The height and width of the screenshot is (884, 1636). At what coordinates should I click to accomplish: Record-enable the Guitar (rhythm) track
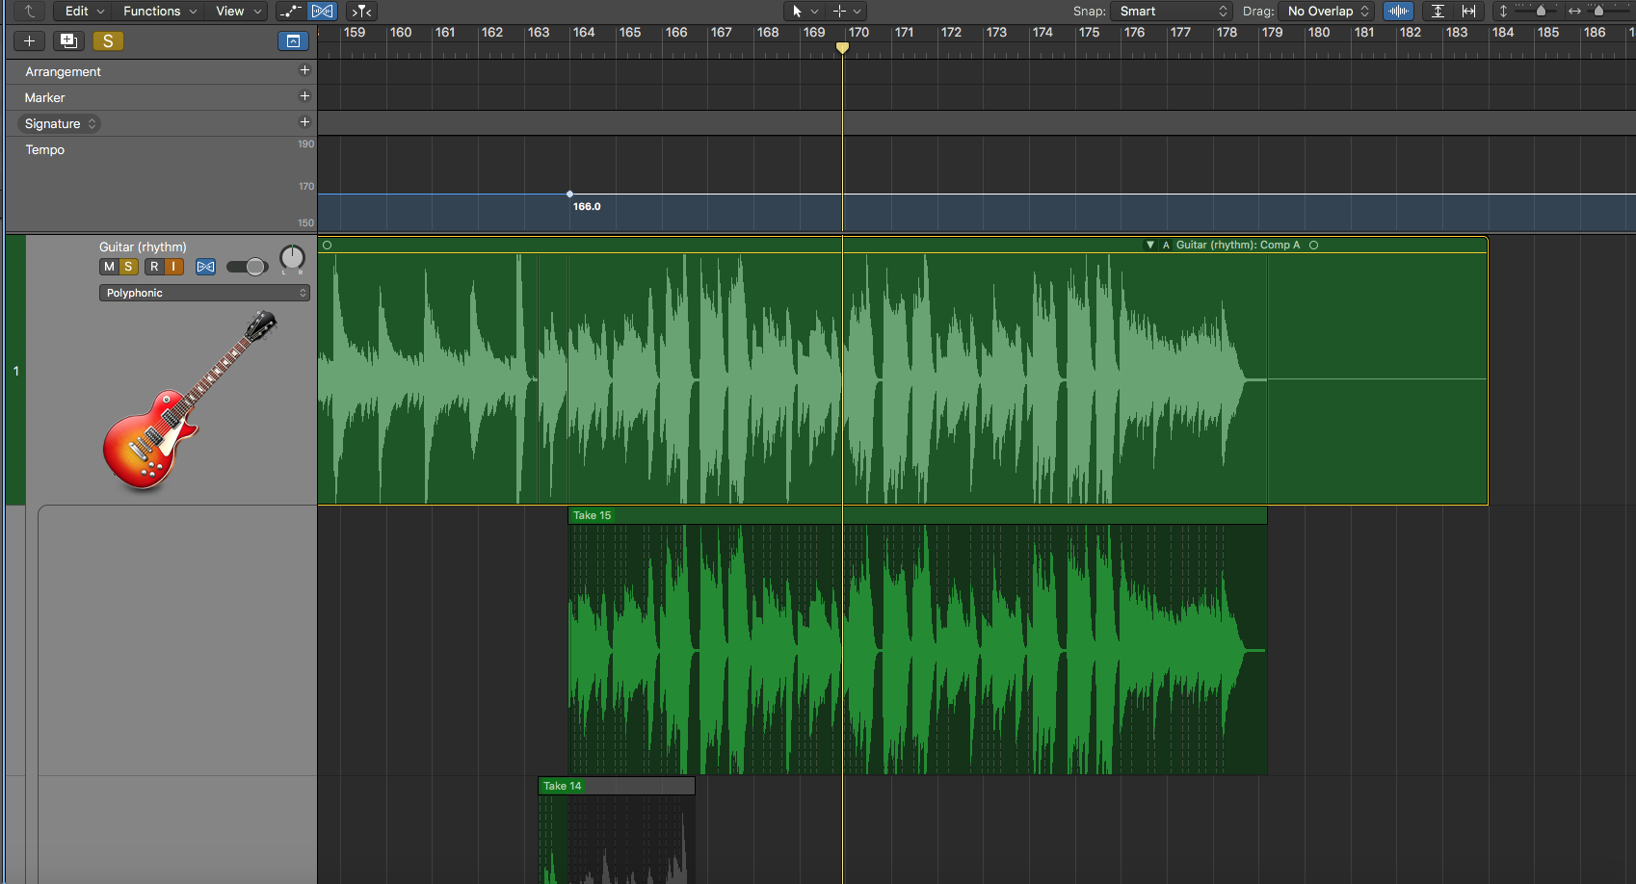[154, 267]
